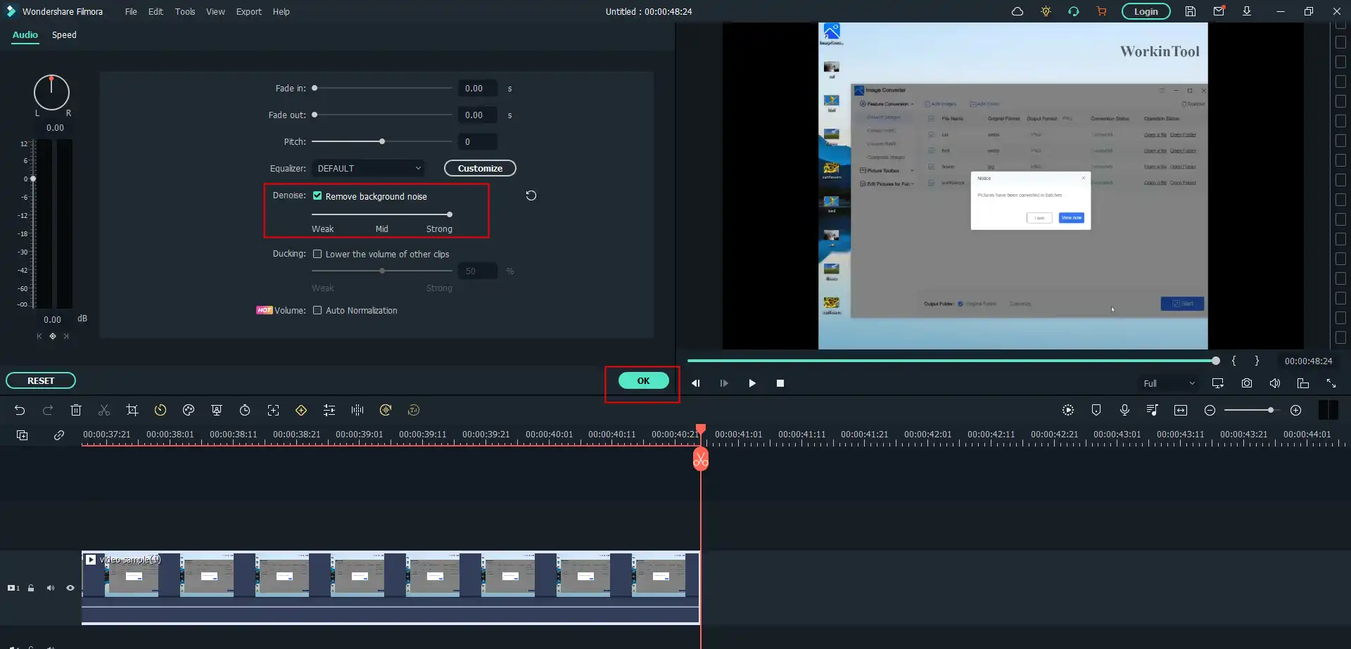Open the cloud icon in title bar
The height and width of the screenshot is (649, 1351).
pyautogui.click(x=1017, y=11)
